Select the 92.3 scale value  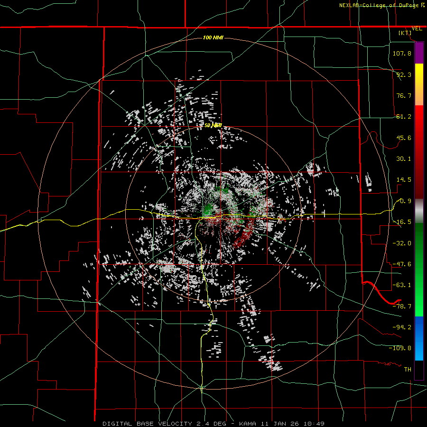[x=404, y=74]
